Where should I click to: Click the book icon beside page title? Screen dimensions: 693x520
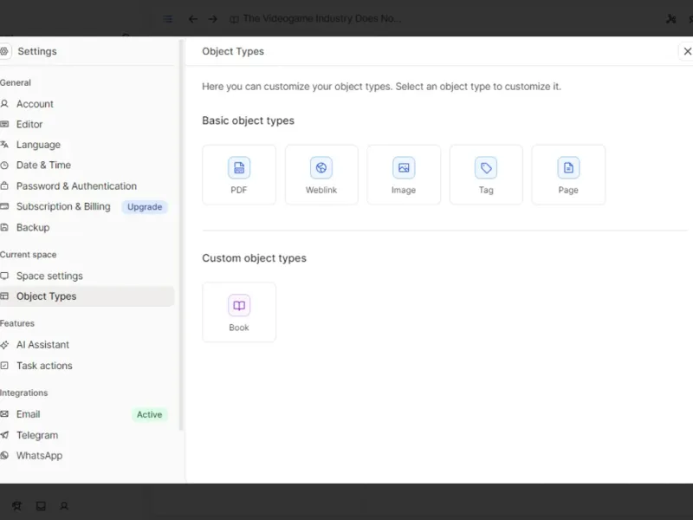point(234,19)
